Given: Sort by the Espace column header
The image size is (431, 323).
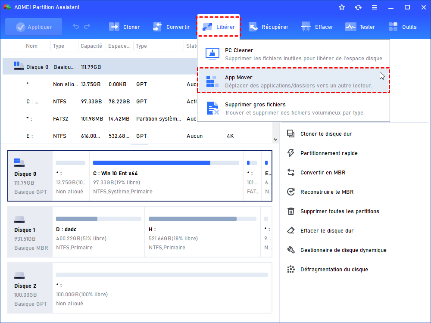Looking at the screenshot, I should (x=119, y=46).
